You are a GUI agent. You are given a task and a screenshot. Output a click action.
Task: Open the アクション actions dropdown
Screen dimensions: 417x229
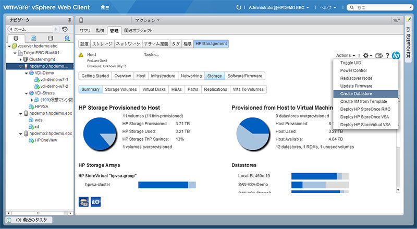coord(148,20)
